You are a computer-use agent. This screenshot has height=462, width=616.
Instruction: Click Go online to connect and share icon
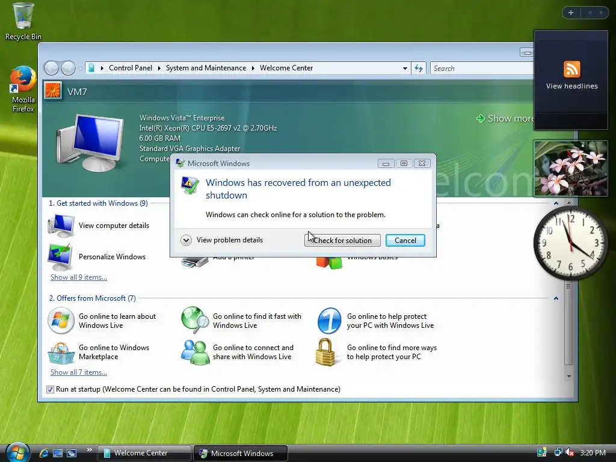click(x=195, y=352)
